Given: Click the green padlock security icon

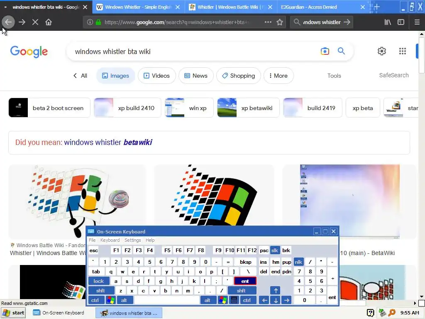Looking at the screenshot, I should (98, 22).
